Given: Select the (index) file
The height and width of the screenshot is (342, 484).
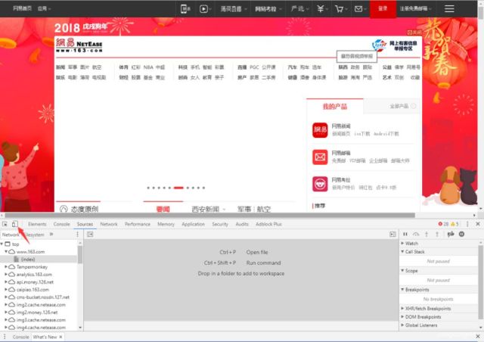Looking at the screenshot, I should coord(28,260).
